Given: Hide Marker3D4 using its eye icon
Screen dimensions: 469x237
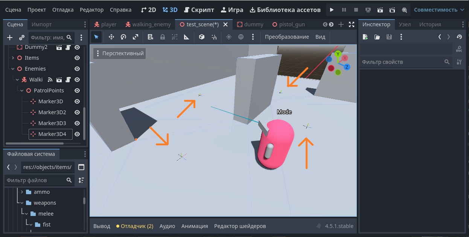Looking at the screenshot, I should [x=77, y=134].
